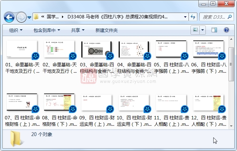The width and height of the screenshot is (237, 151).
Task: Click the Forward navigation arrow button
Action: (x=21, y=17)
